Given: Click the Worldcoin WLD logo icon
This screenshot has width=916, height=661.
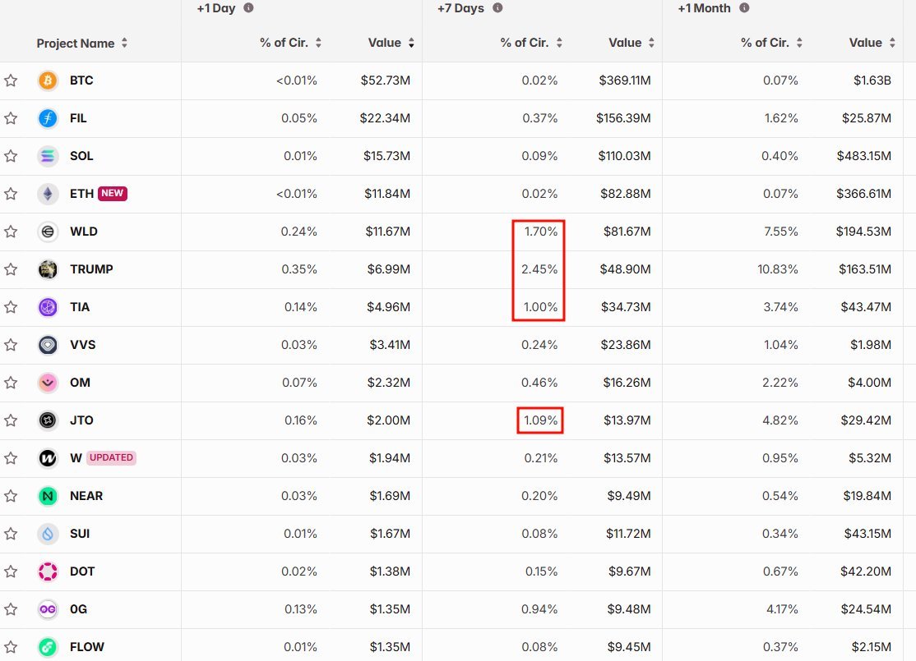Looking at the screenshot, I should coord(49,232).
